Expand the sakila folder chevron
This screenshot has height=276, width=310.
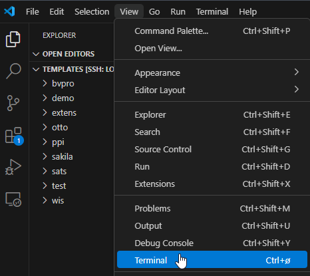(x=45, y=156)
